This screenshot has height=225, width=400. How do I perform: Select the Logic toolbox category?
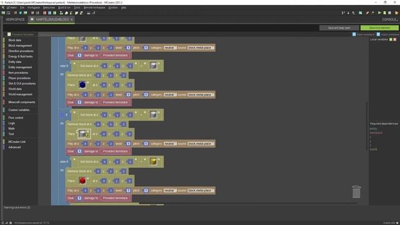pyautogui.click(x=11, y=123)
